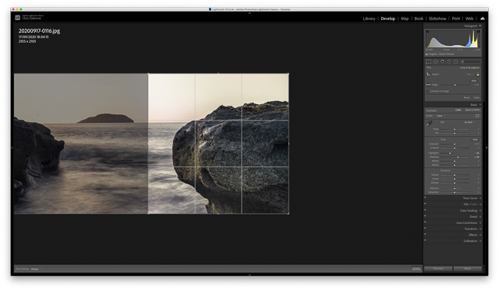Expand the Detail panel
This screenshot has width=499, height=290.
[x=480, y=217]
